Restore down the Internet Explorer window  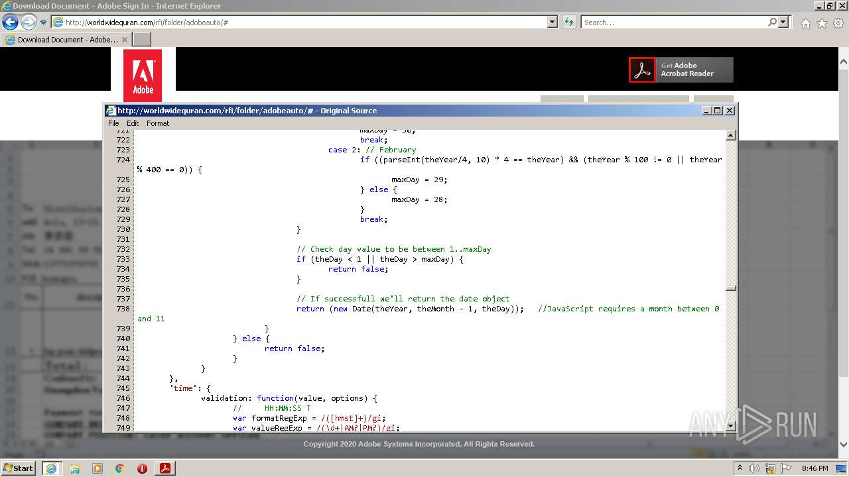830,5
